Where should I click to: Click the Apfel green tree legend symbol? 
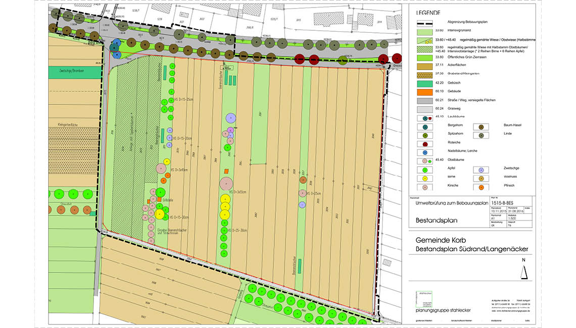pos(425,169)
